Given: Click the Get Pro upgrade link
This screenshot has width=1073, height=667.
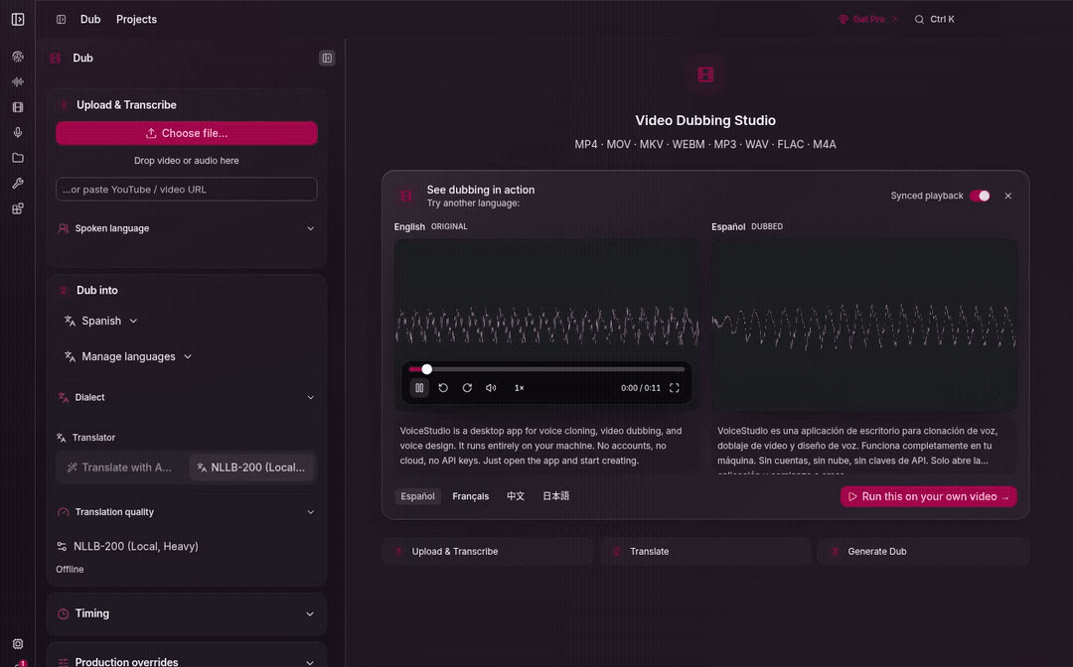Looking at the screenshot, I should (867, 19).
